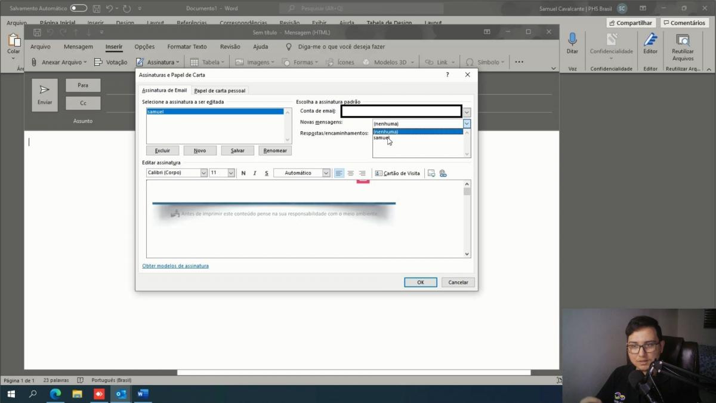
Task: Open more ribbon options ellipsis
Action: click(519, 62)
